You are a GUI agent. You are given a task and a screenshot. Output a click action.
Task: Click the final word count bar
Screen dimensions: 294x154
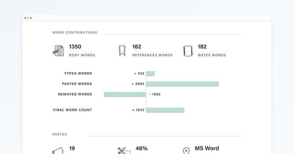pyautogui.click(x=165, y=110)
